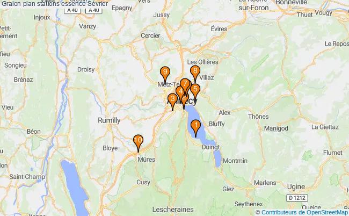Select the Saint-Champ place label
The width and height of the screenshot is (349, 216).
pyautogui.click(x=27, y=177)
